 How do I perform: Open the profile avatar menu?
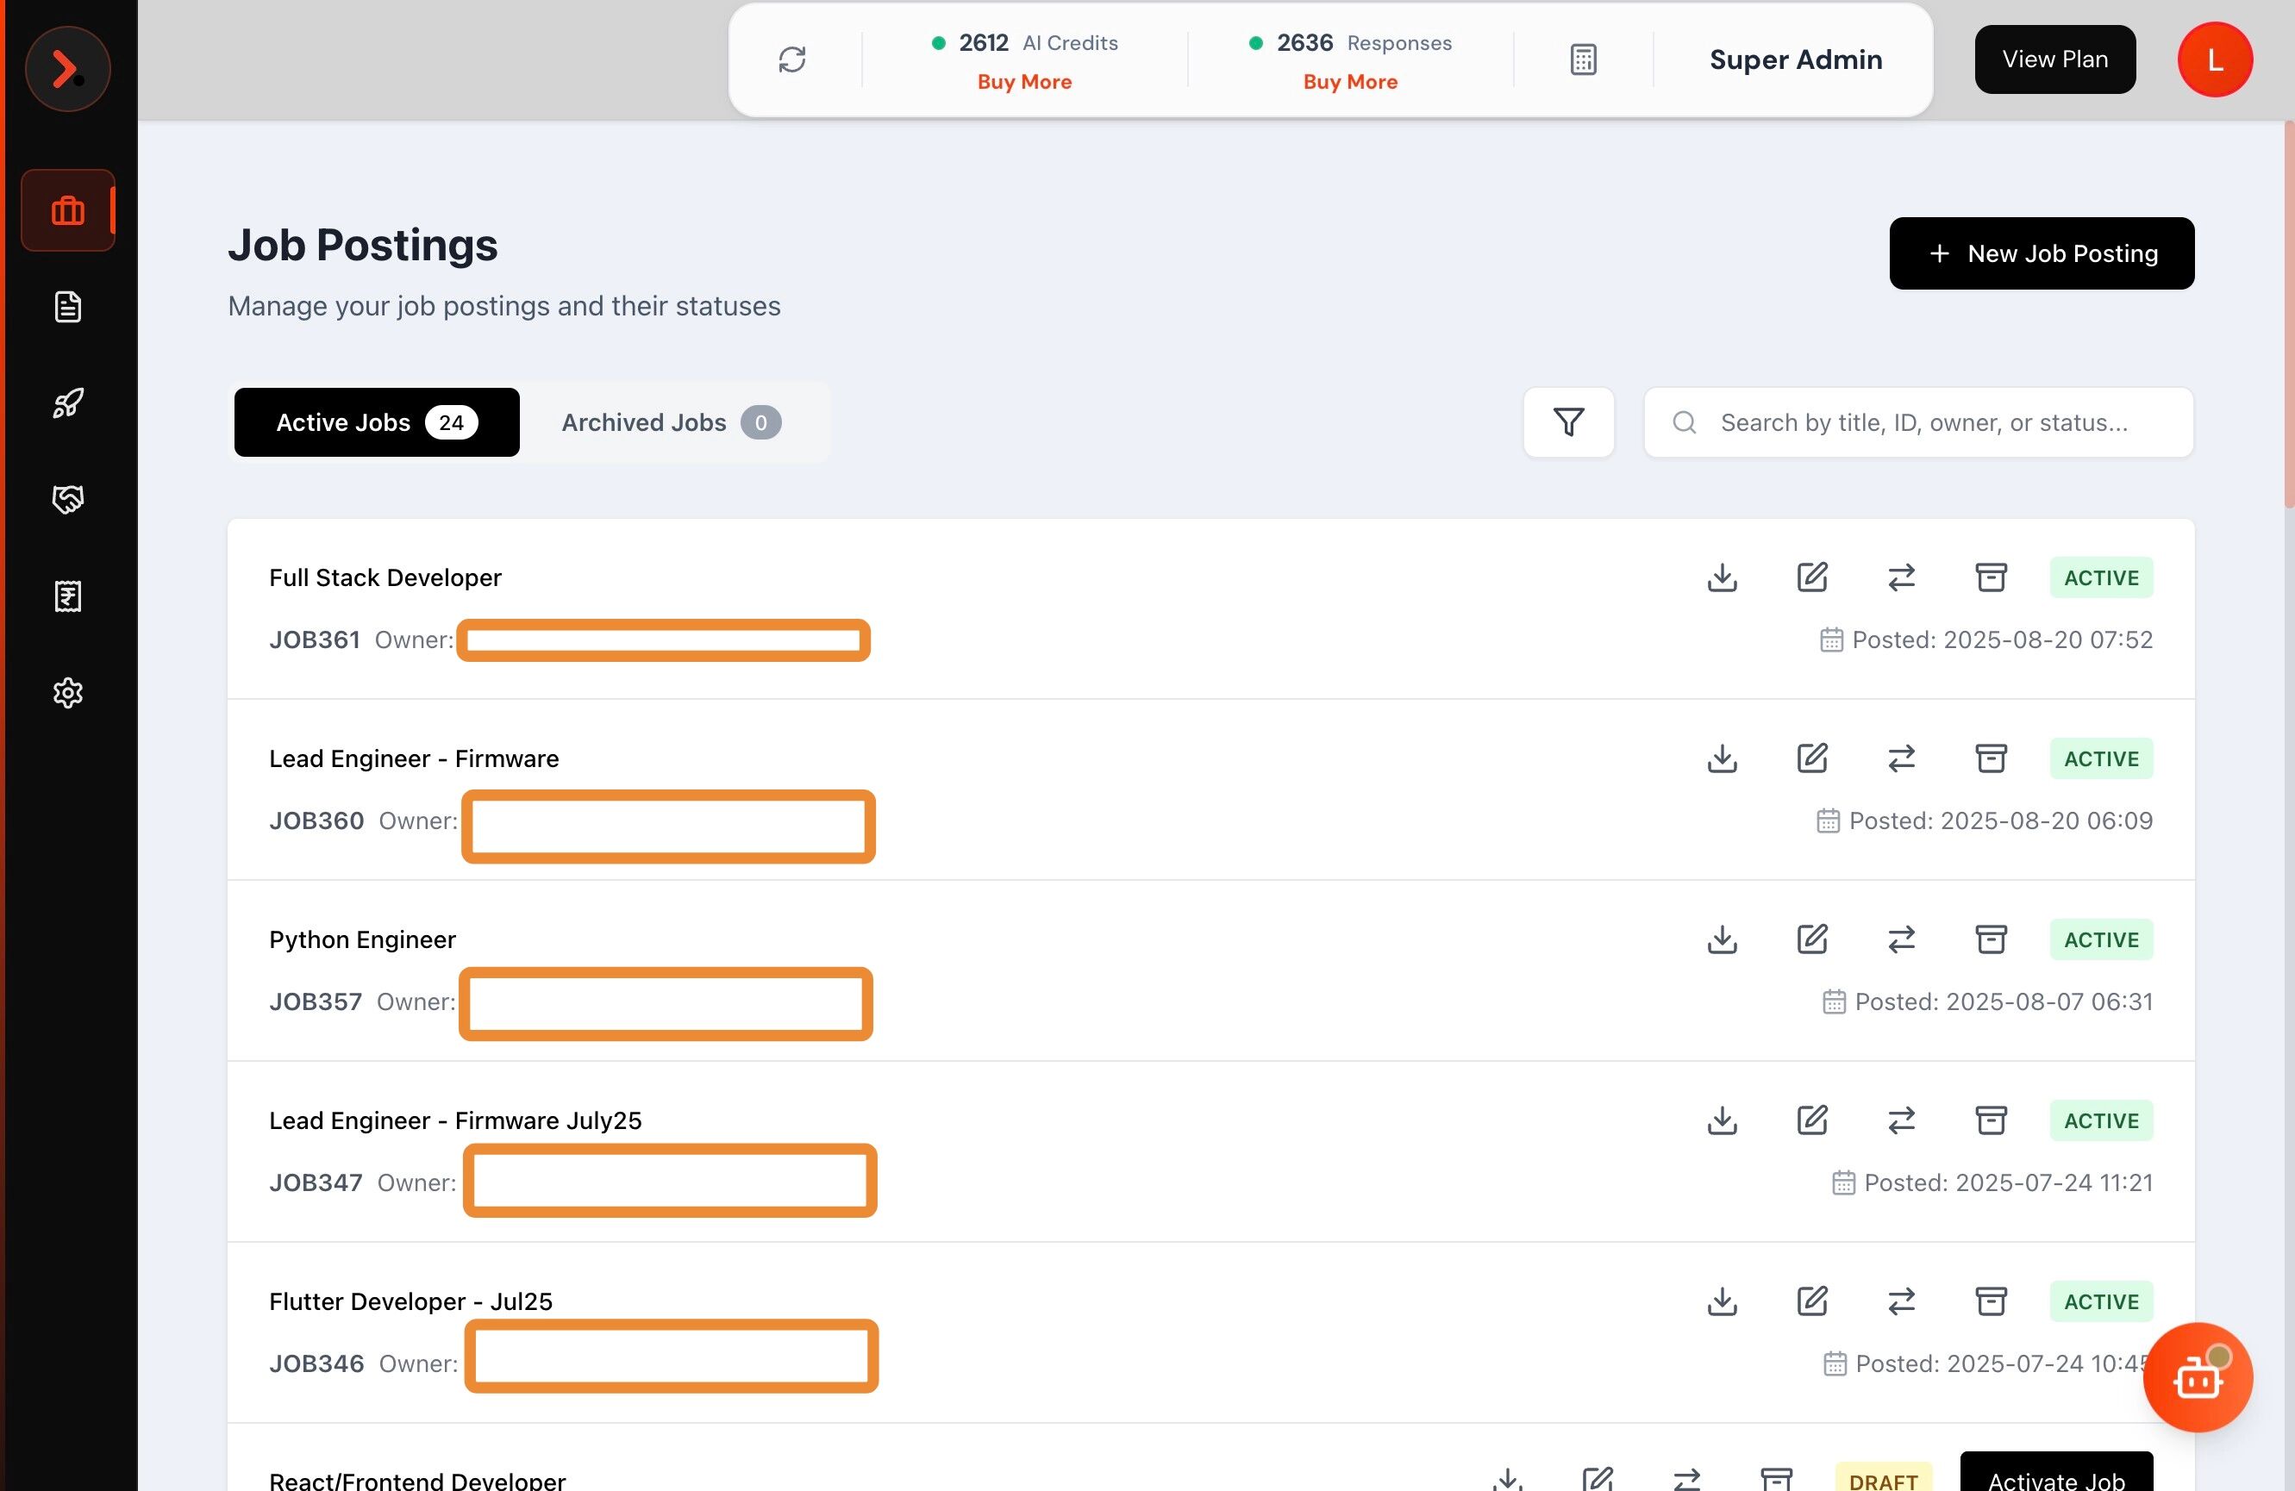[x=2214, y=59]
